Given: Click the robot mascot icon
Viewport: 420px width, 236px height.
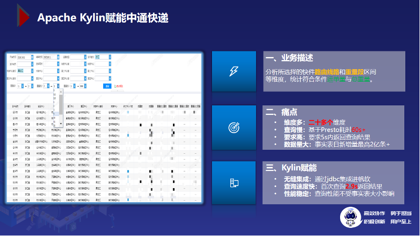Looking at the screenshot, I should [351, 217].
